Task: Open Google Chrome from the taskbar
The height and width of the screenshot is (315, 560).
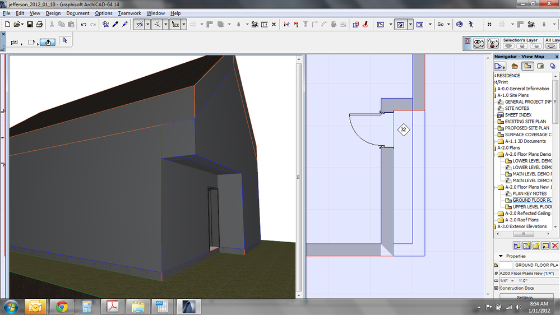Action: [x=62, y=307]
